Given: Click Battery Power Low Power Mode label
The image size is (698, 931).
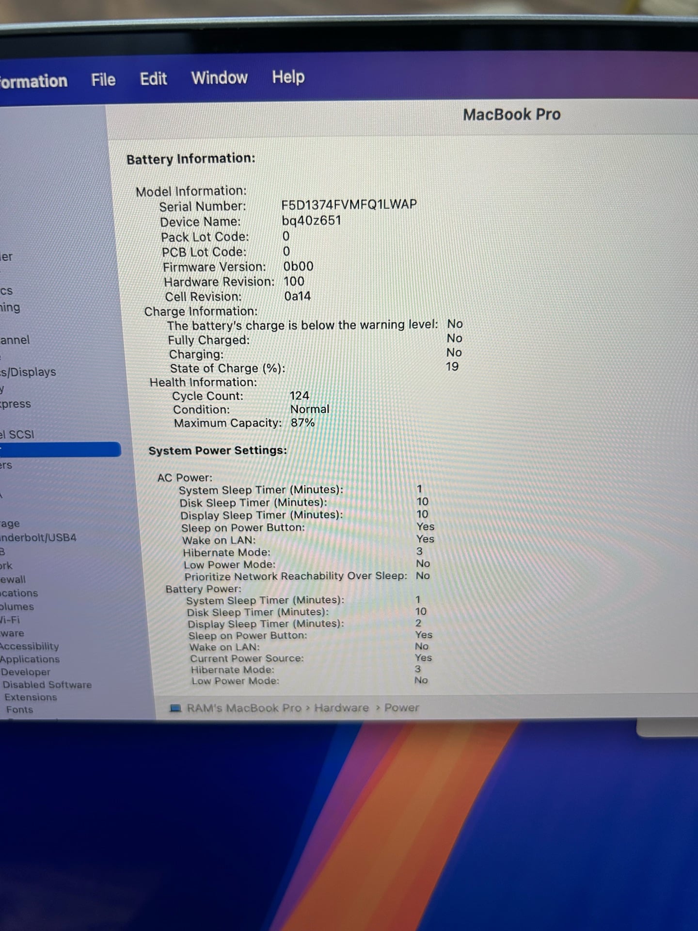Looking at the screenshot, I should [x=235, y=681].
